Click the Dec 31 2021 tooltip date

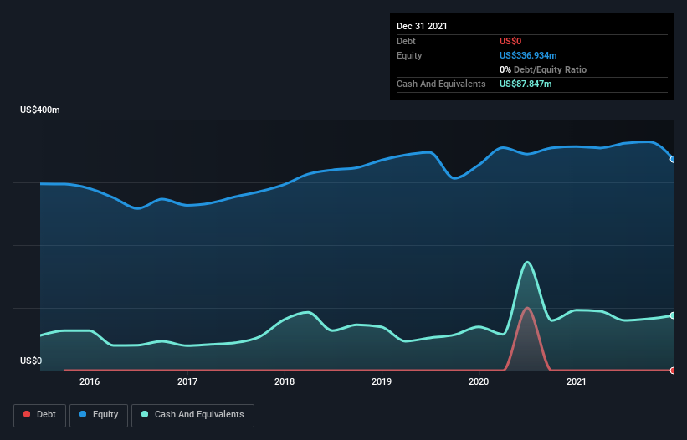[x=422, y=26]
